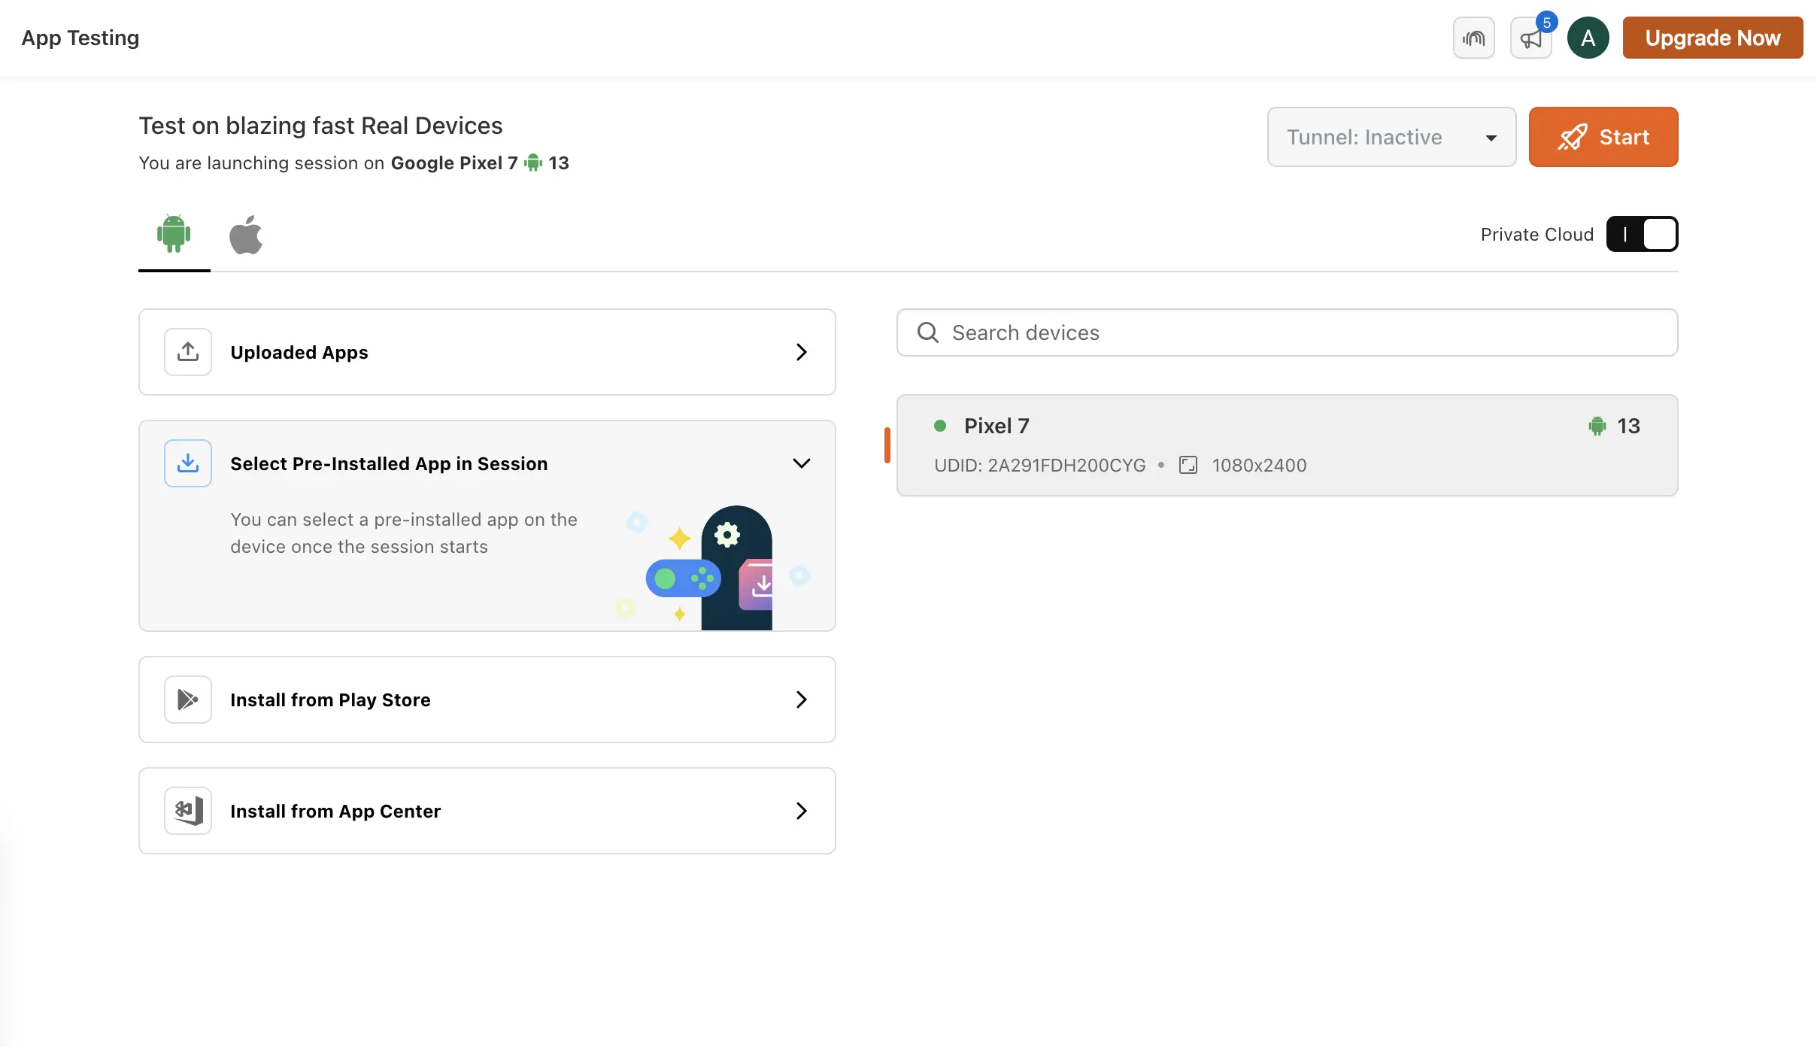Click the Play Store icon
The image size is (1817, 1047).
point(188,700)
